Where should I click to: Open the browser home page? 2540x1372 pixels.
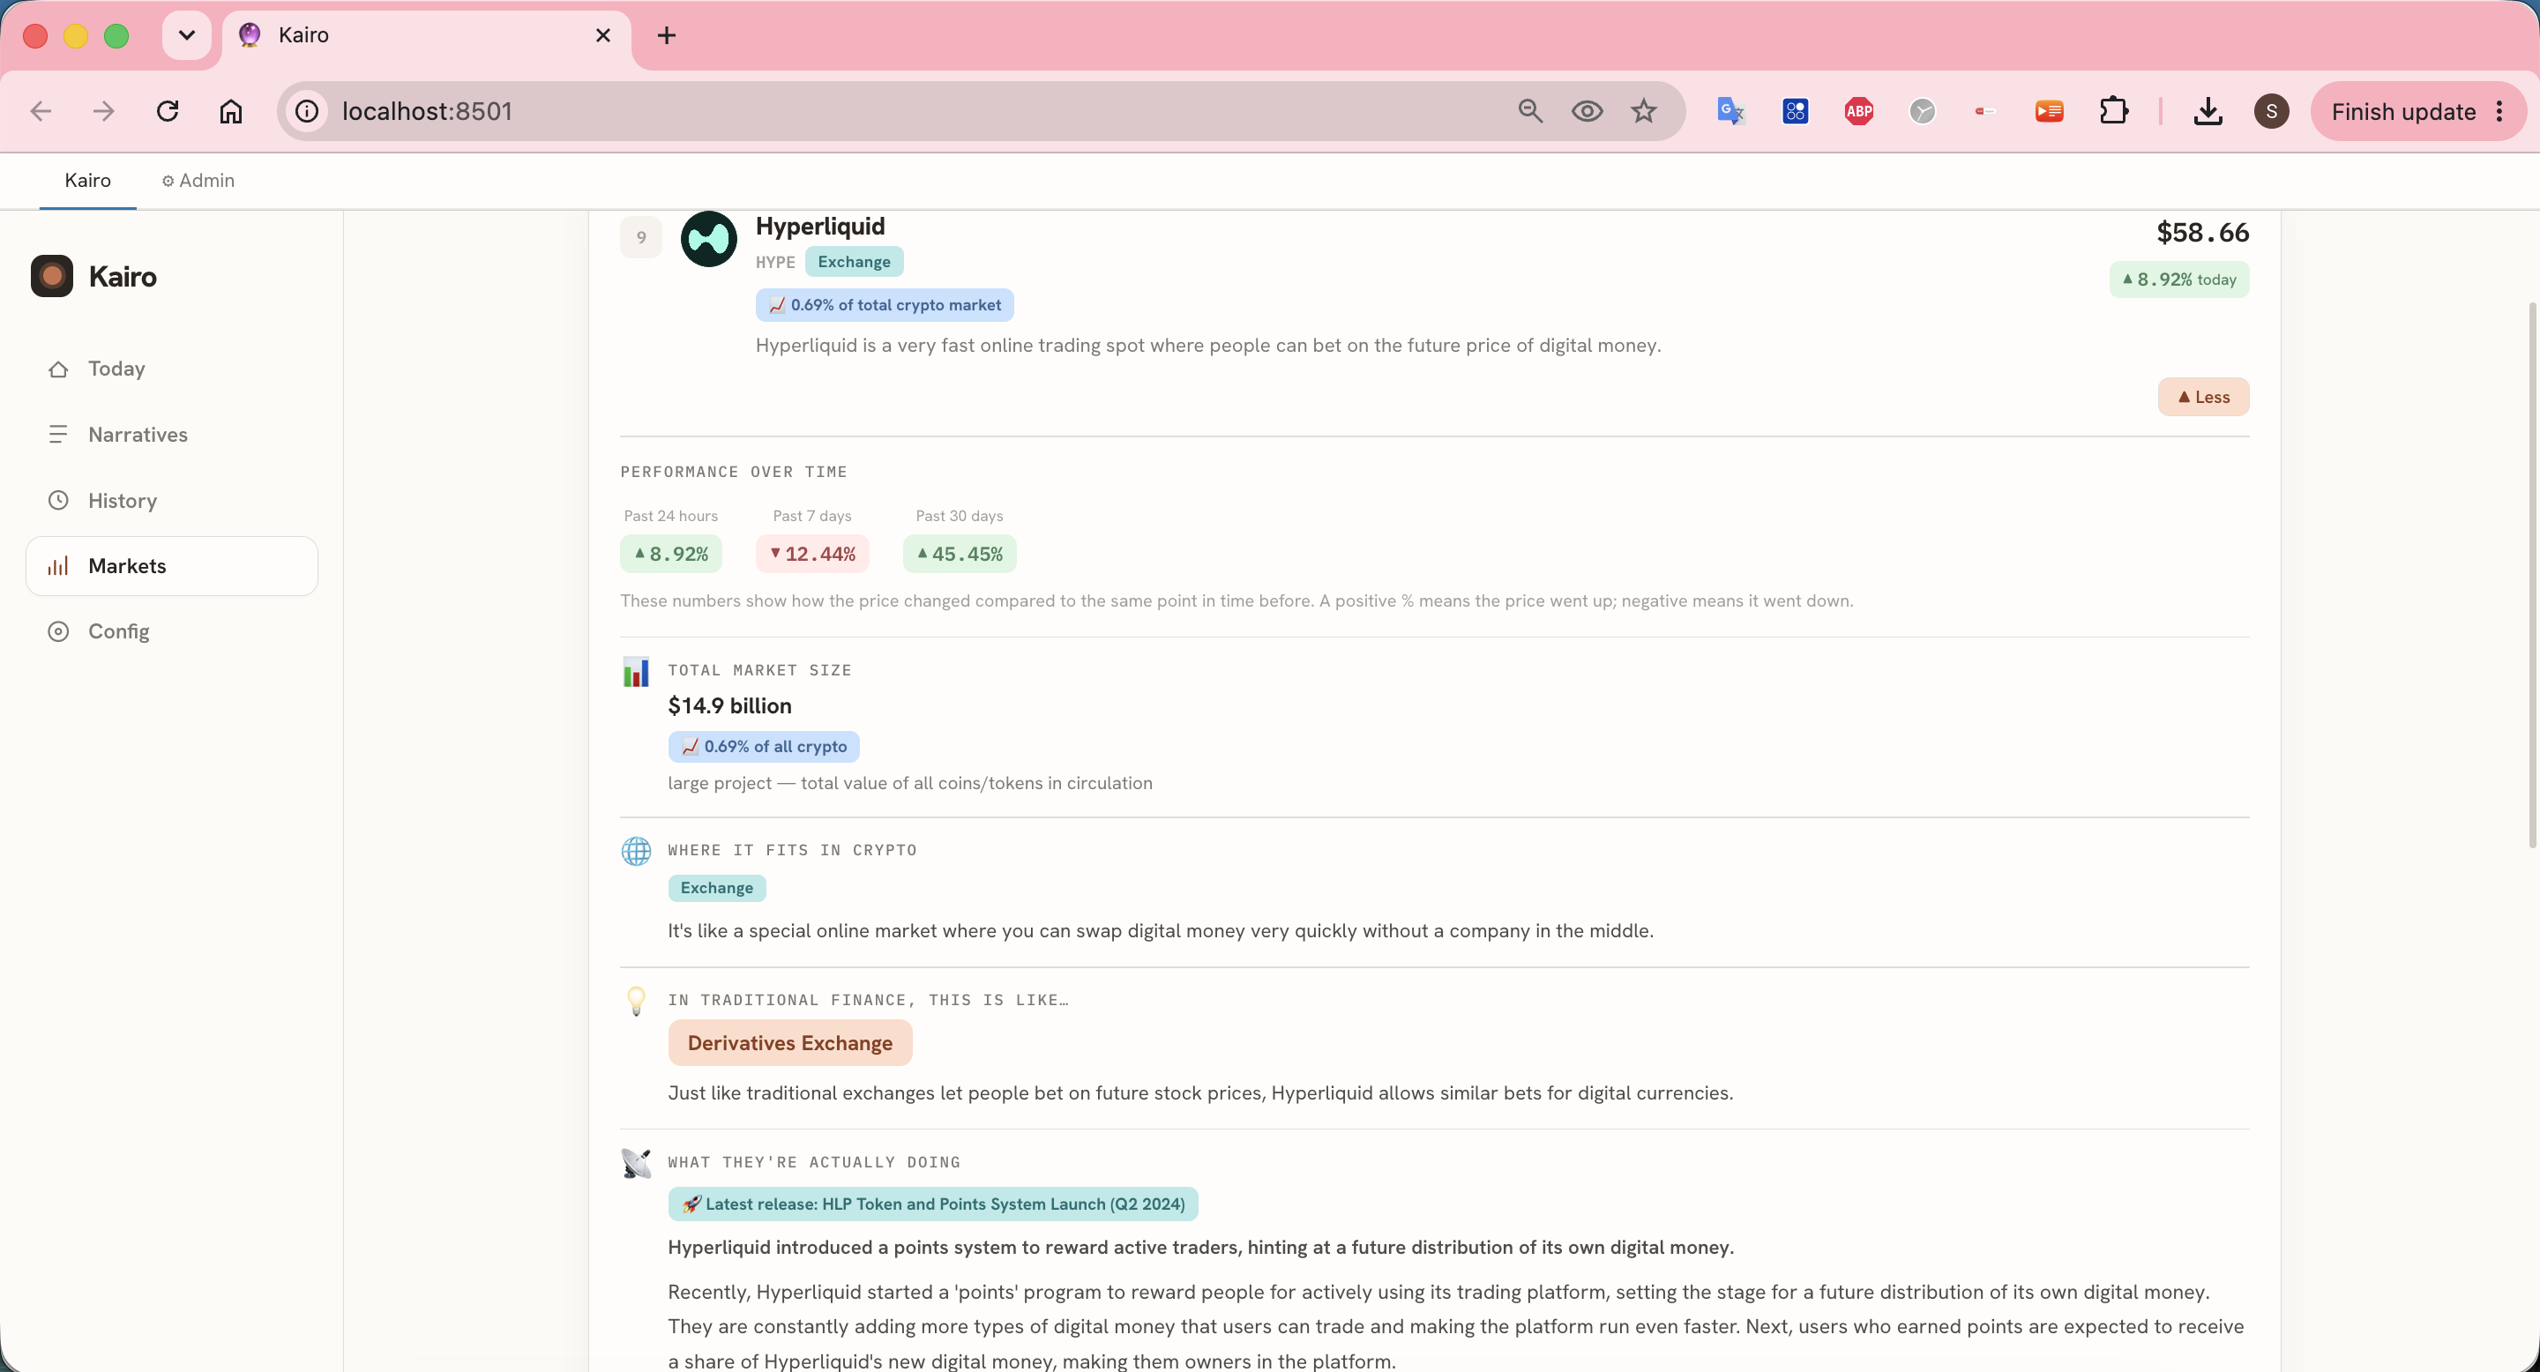click(x=231, y=111)
